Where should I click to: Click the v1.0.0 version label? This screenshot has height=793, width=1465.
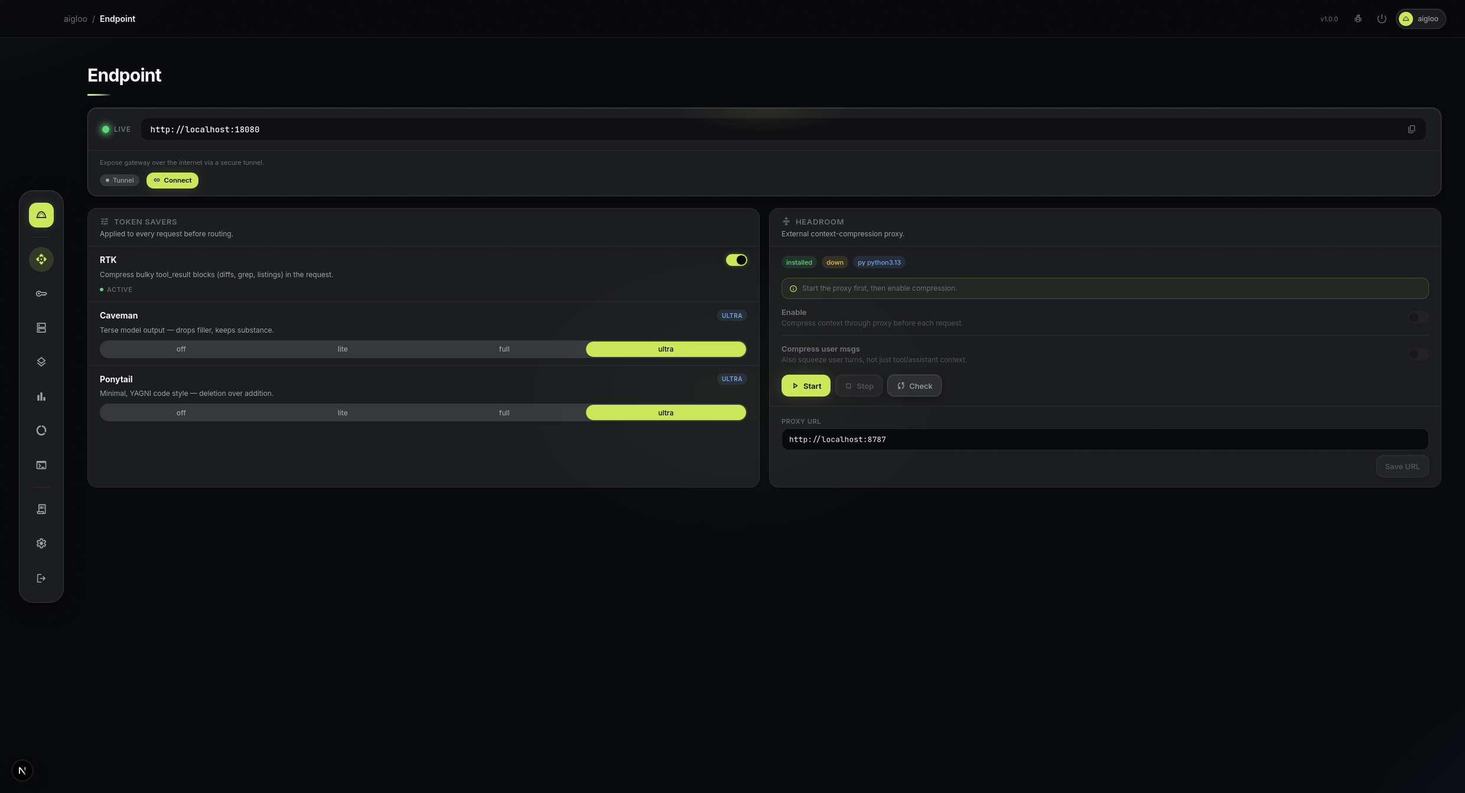(1329, 19)
